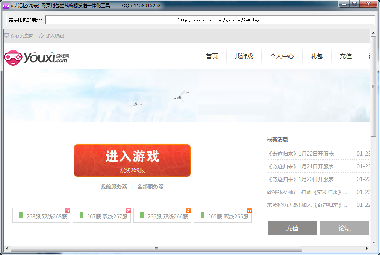Click the gray 论坛 button

[x=344, y=228]
